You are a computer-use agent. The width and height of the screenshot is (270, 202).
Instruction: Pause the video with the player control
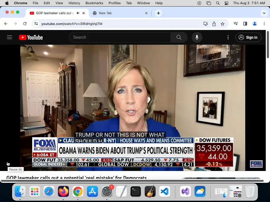pyautogui.click(x=8, y=164)
